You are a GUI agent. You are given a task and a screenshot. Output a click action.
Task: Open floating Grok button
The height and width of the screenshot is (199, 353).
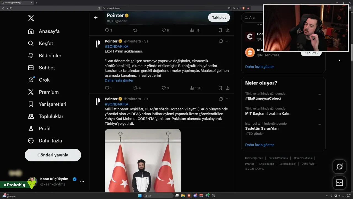339,167
